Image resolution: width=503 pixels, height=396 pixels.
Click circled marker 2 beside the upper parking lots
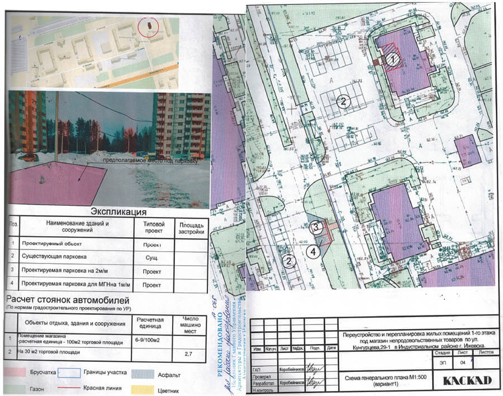point(345,101)
